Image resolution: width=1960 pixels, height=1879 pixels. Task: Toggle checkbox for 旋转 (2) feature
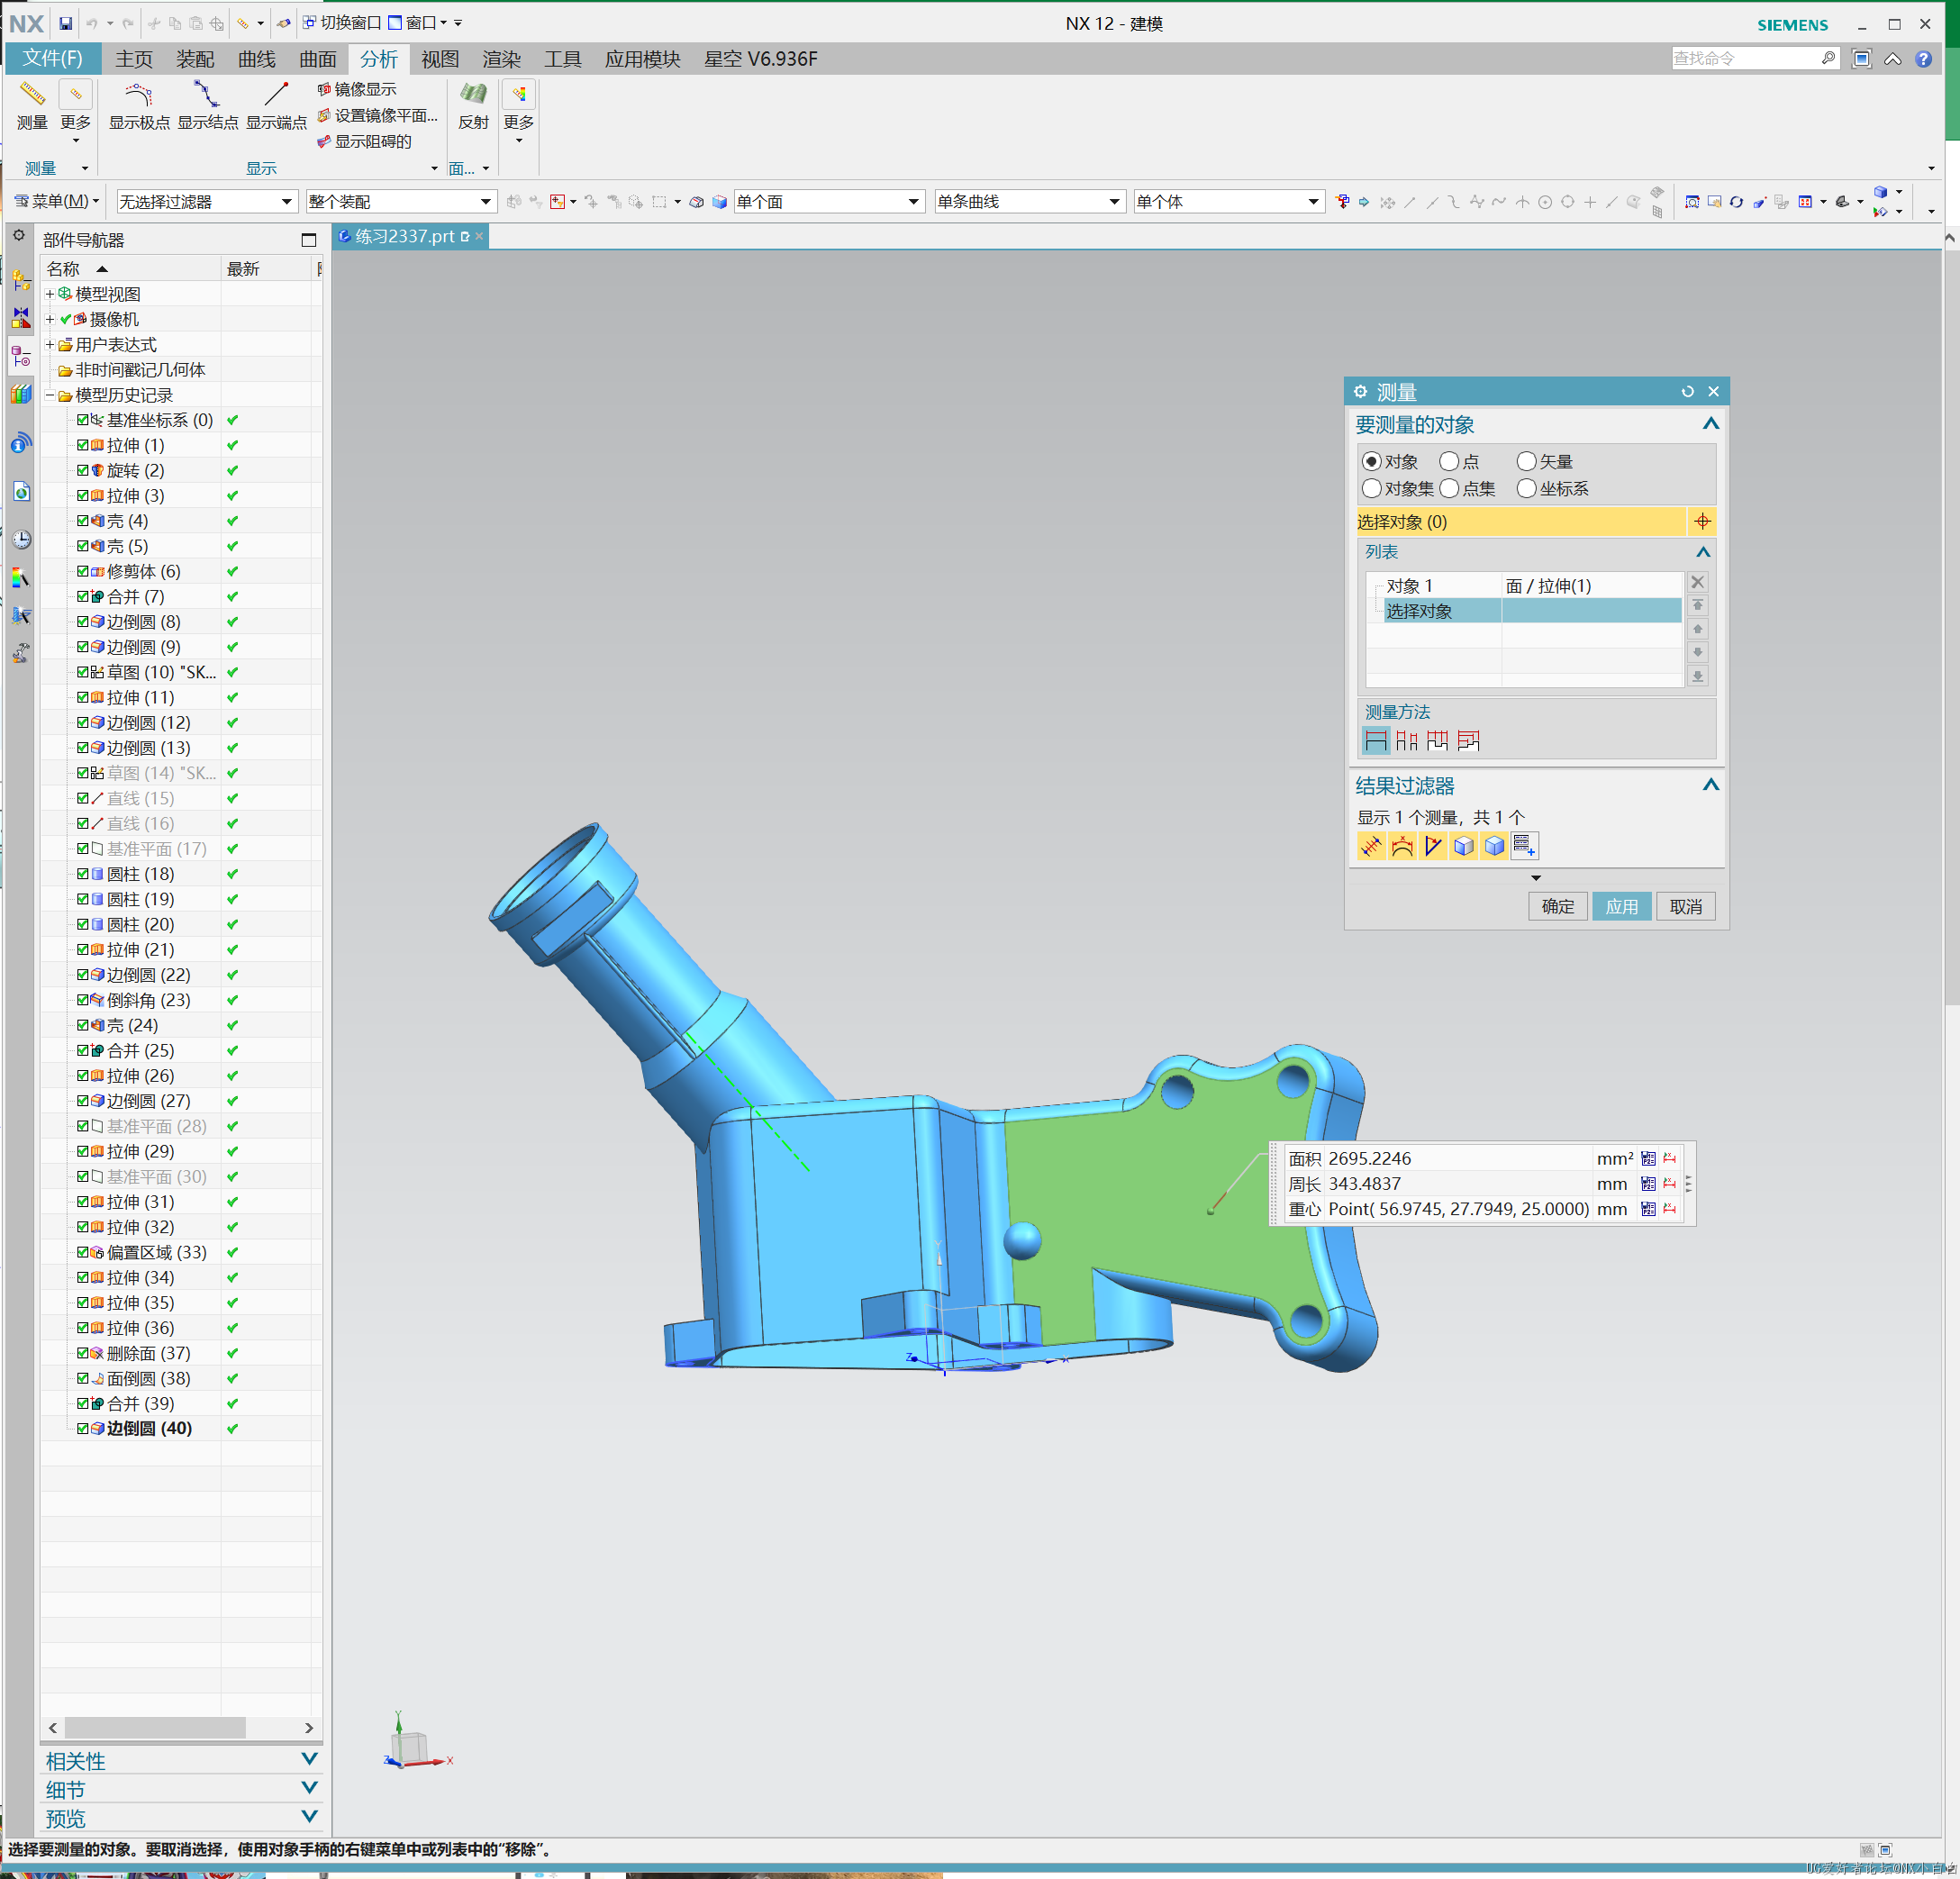tap(83, 470)
